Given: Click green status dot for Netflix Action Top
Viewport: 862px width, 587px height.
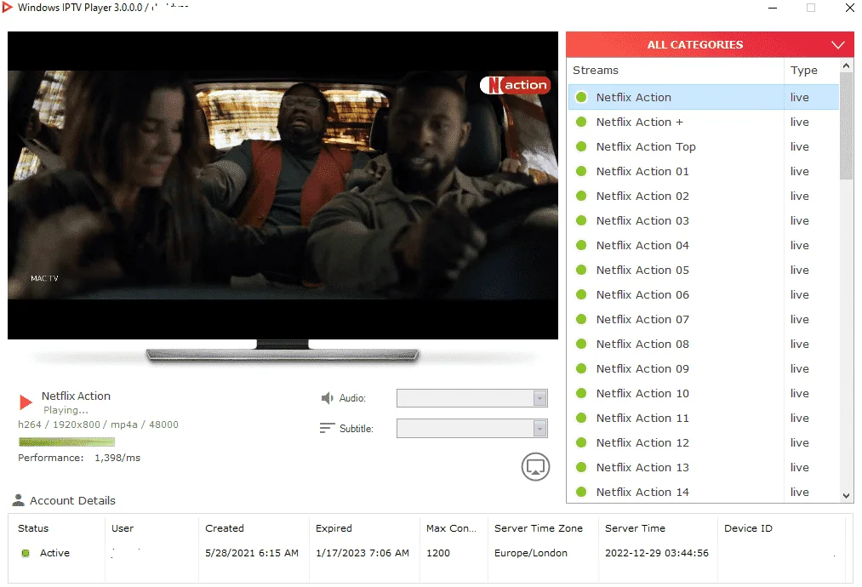Looking at the screenshot, I should (x=581, y=146).
